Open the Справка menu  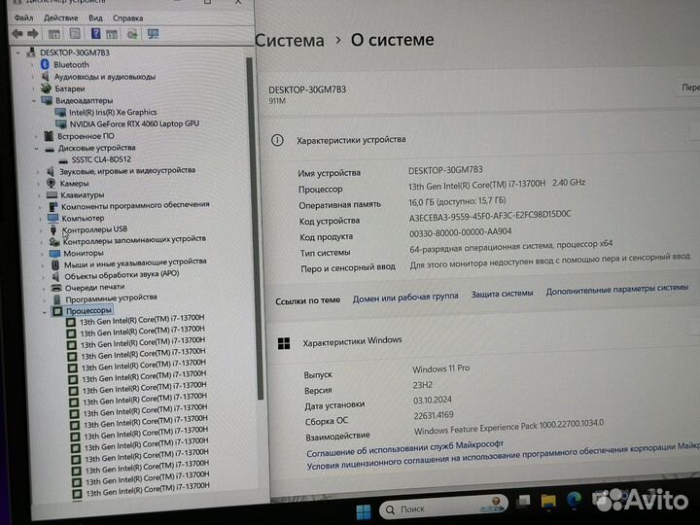pos(127,18)
